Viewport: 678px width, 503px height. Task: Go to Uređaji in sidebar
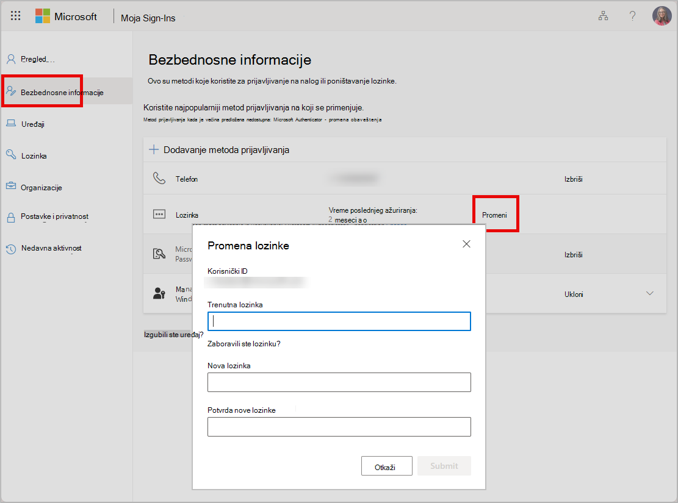pos(33,124)
